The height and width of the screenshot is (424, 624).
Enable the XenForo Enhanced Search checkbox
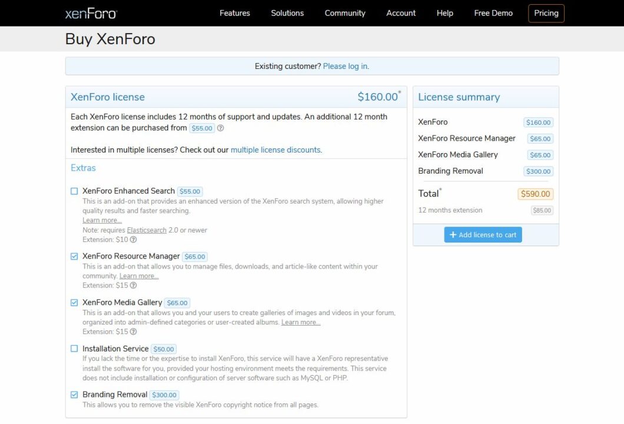[74, 191]
